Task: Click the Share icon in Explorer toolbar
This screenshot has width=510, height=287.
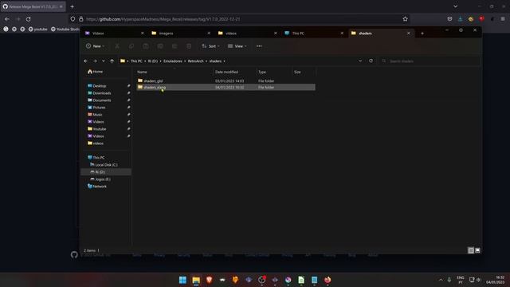Action: click(x=175, y=46)
